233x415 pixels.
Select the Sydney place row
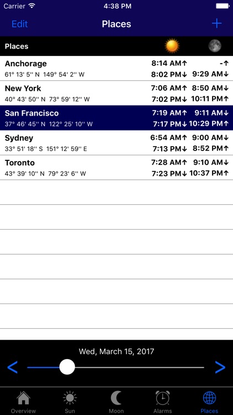click(x=116, y=143)
